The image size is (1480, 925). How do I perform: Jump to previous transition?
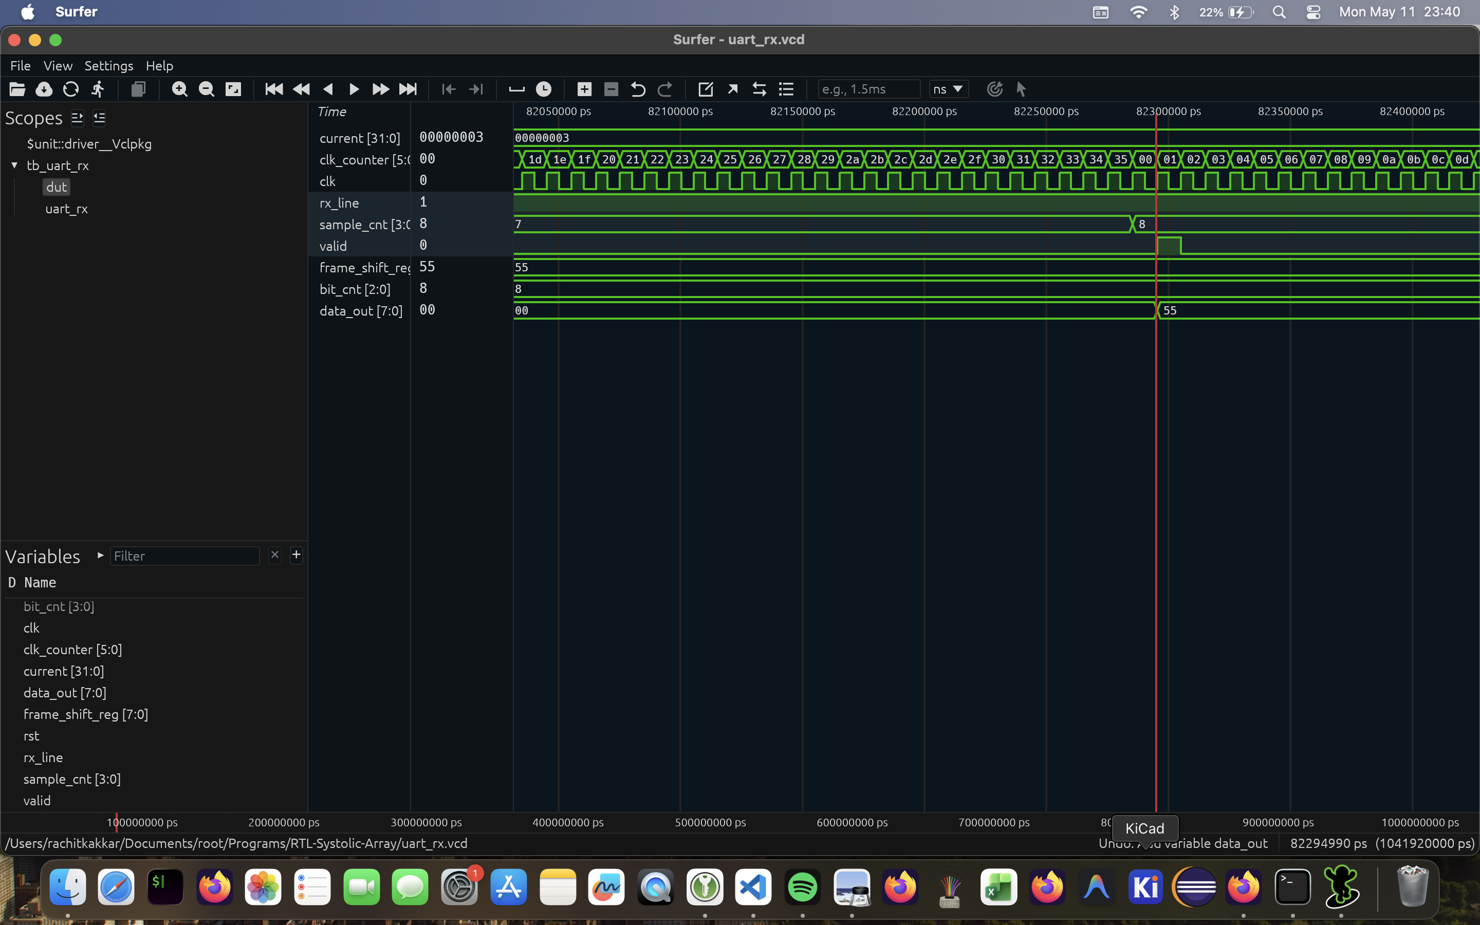(448, 89)
